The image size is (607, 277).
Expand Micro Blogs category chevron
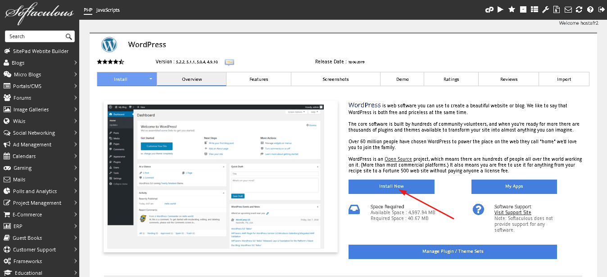75,75
